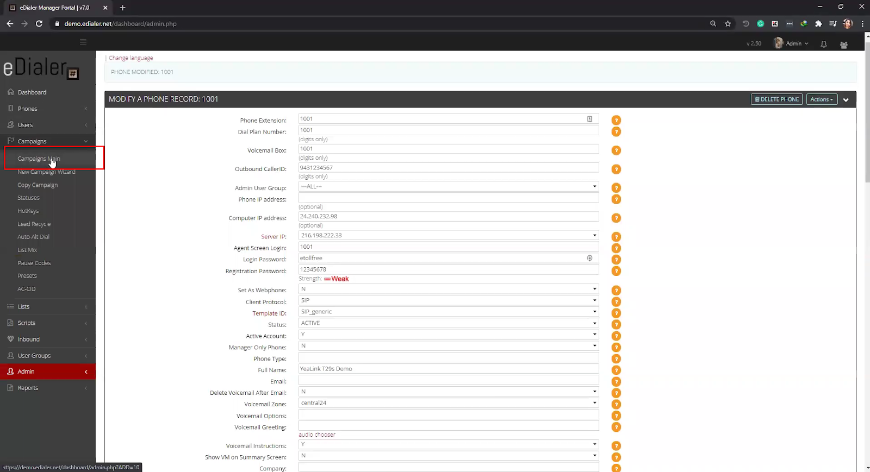Viewport: 870px width, 472px height.
Task: Click help icon for Phone Extension
Action: [x=616, y=121]
